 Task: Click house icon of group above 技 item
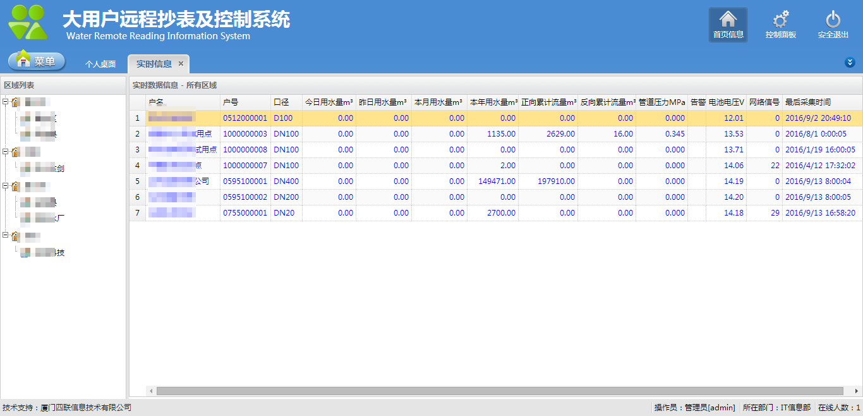tap(16, 236)
